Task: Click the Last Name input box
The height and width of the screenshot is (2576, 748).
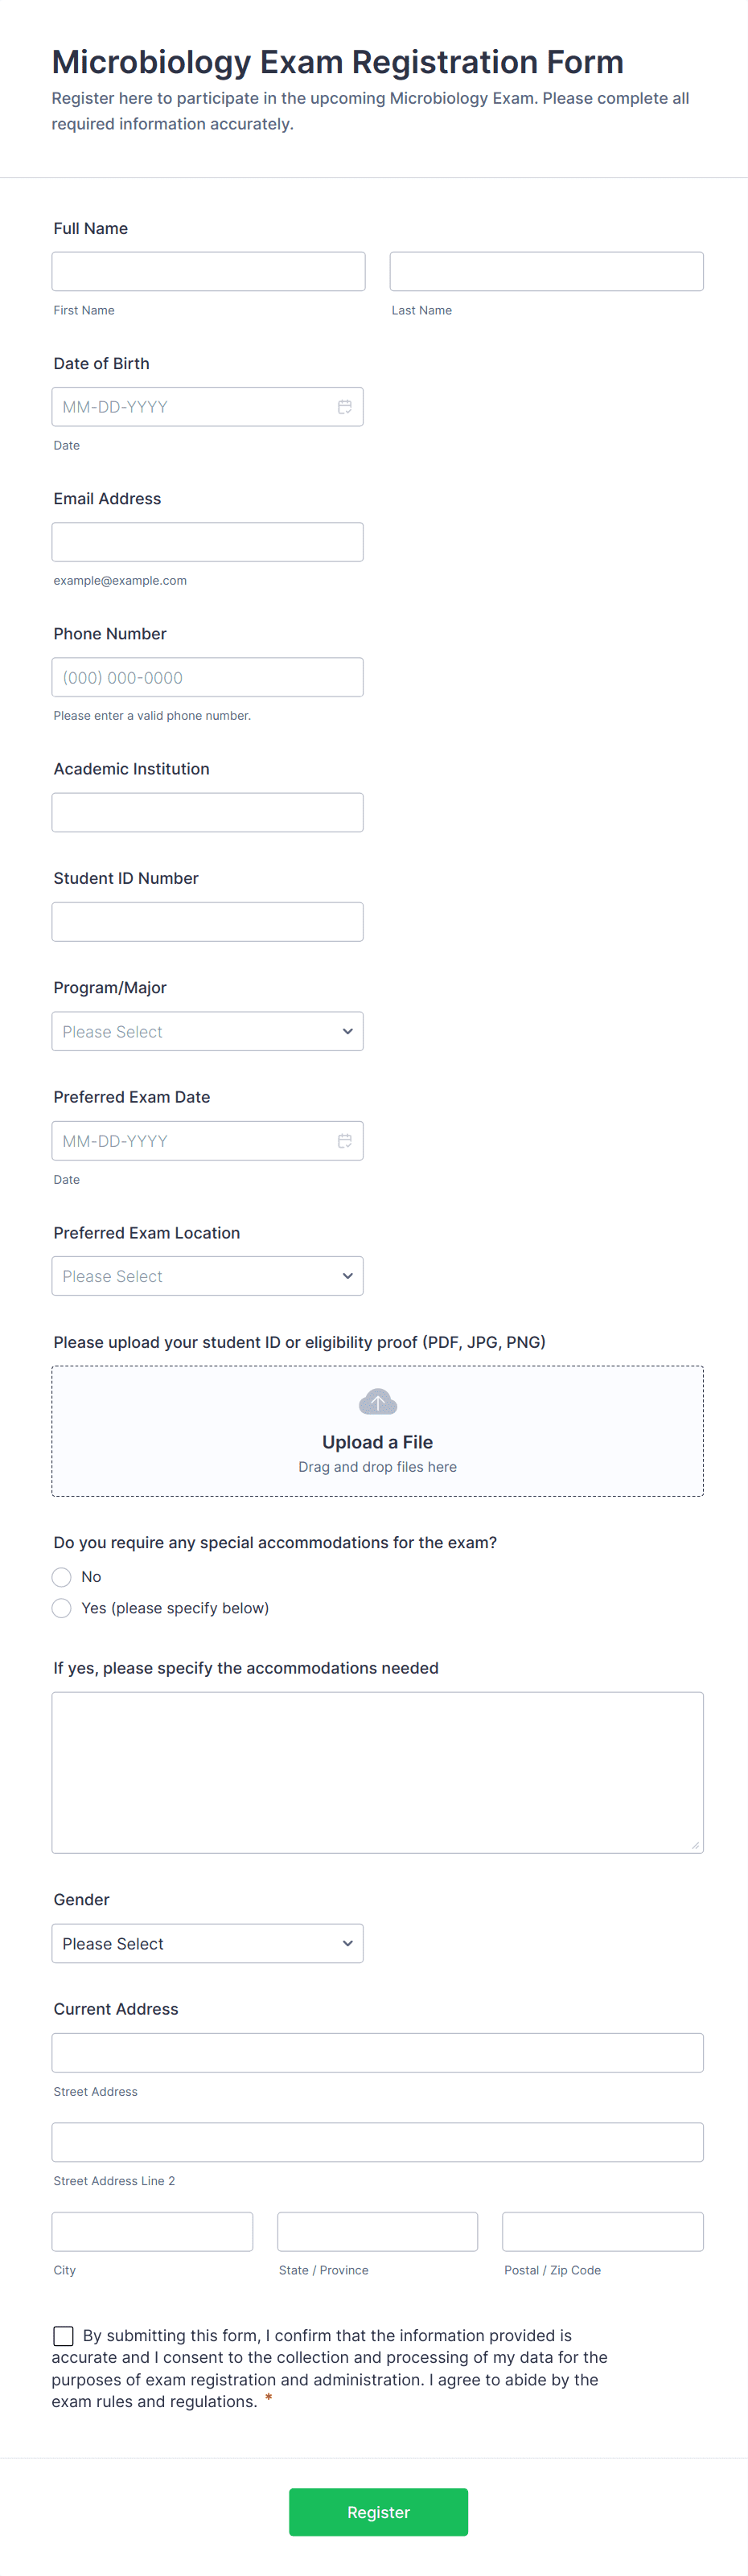Action: 546,271
